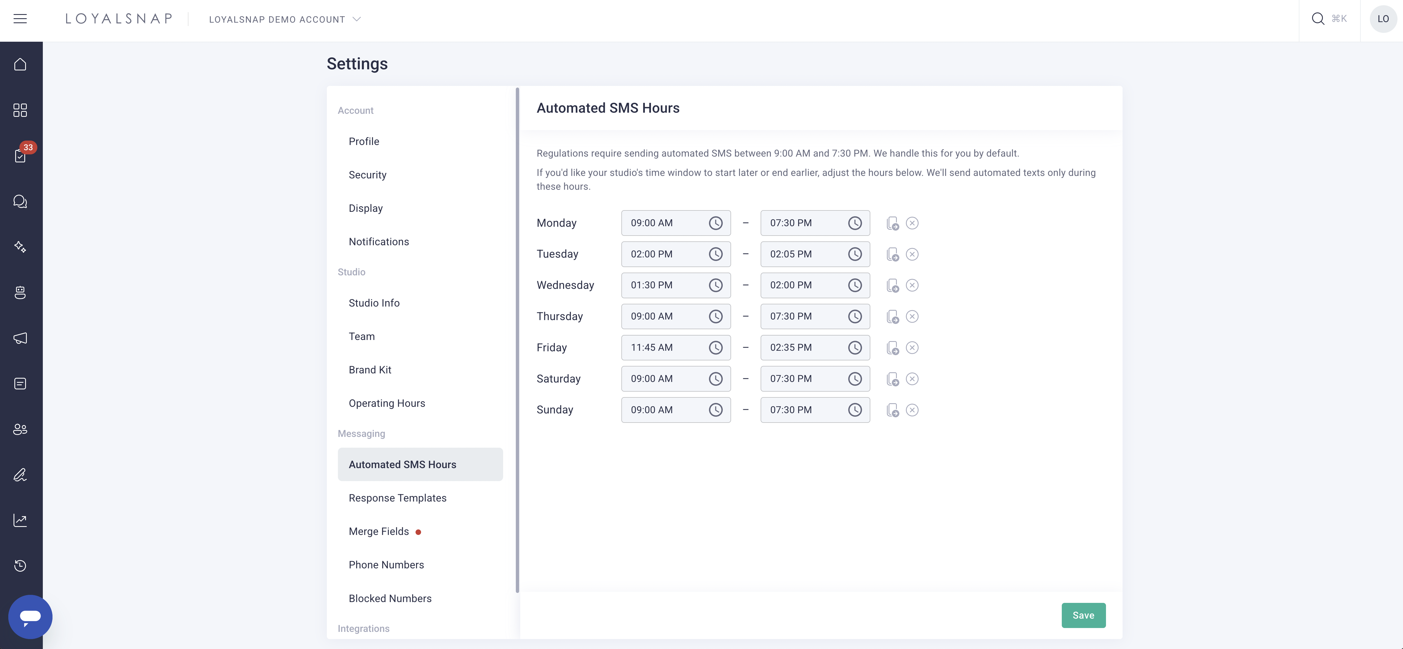
Task: Open Tuesday start time clock picker
Action: click(x=716, y=254)
